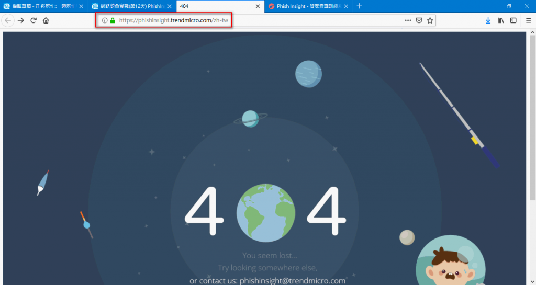Save page to Pocket
Image resolution: width=536 pixels, height=285 pixels.
click(x=419, y=20)
